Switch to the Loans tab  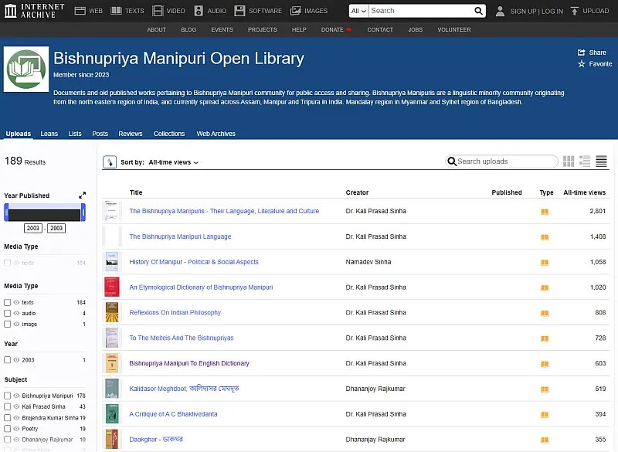(x=49, y=134)
